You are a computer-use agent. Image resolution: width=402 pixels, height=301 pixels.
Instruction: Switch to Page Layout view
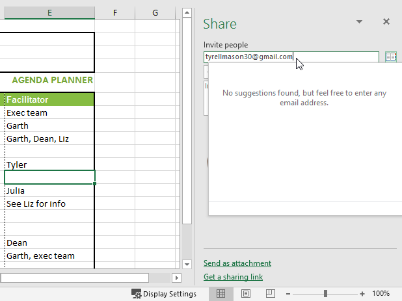tap(245, 294)
